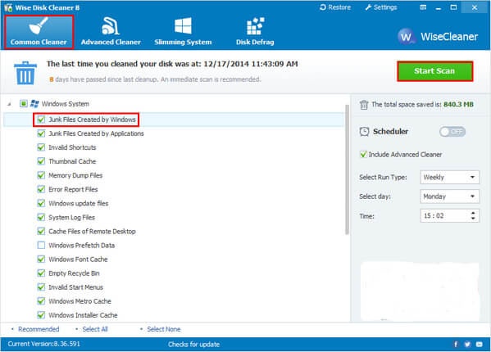Toggle the Scheduler switch on
This screenshot has height=352, width=491.
click(452, 132)
